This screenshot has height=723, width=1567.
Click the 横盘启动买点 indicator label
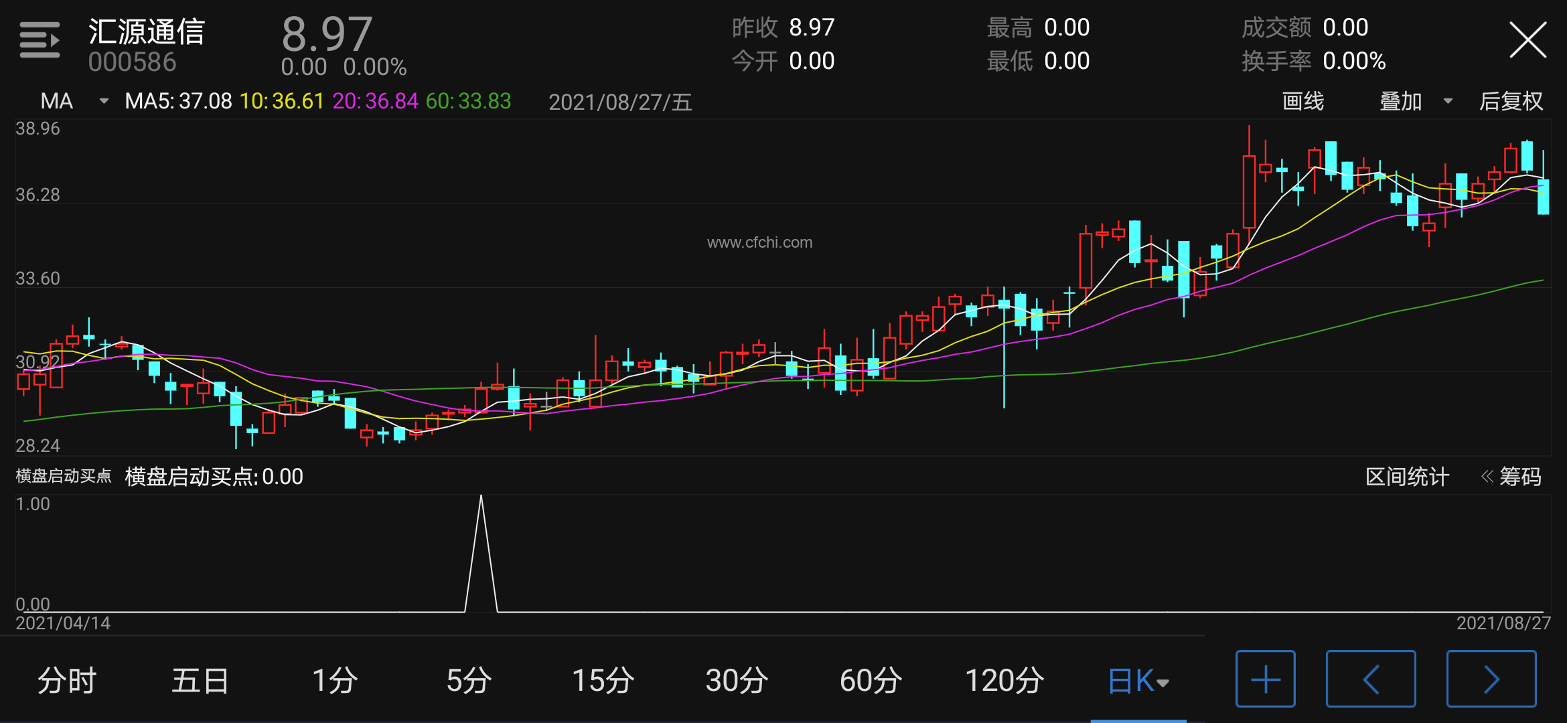pyautogui.click(x=64, y=476)
